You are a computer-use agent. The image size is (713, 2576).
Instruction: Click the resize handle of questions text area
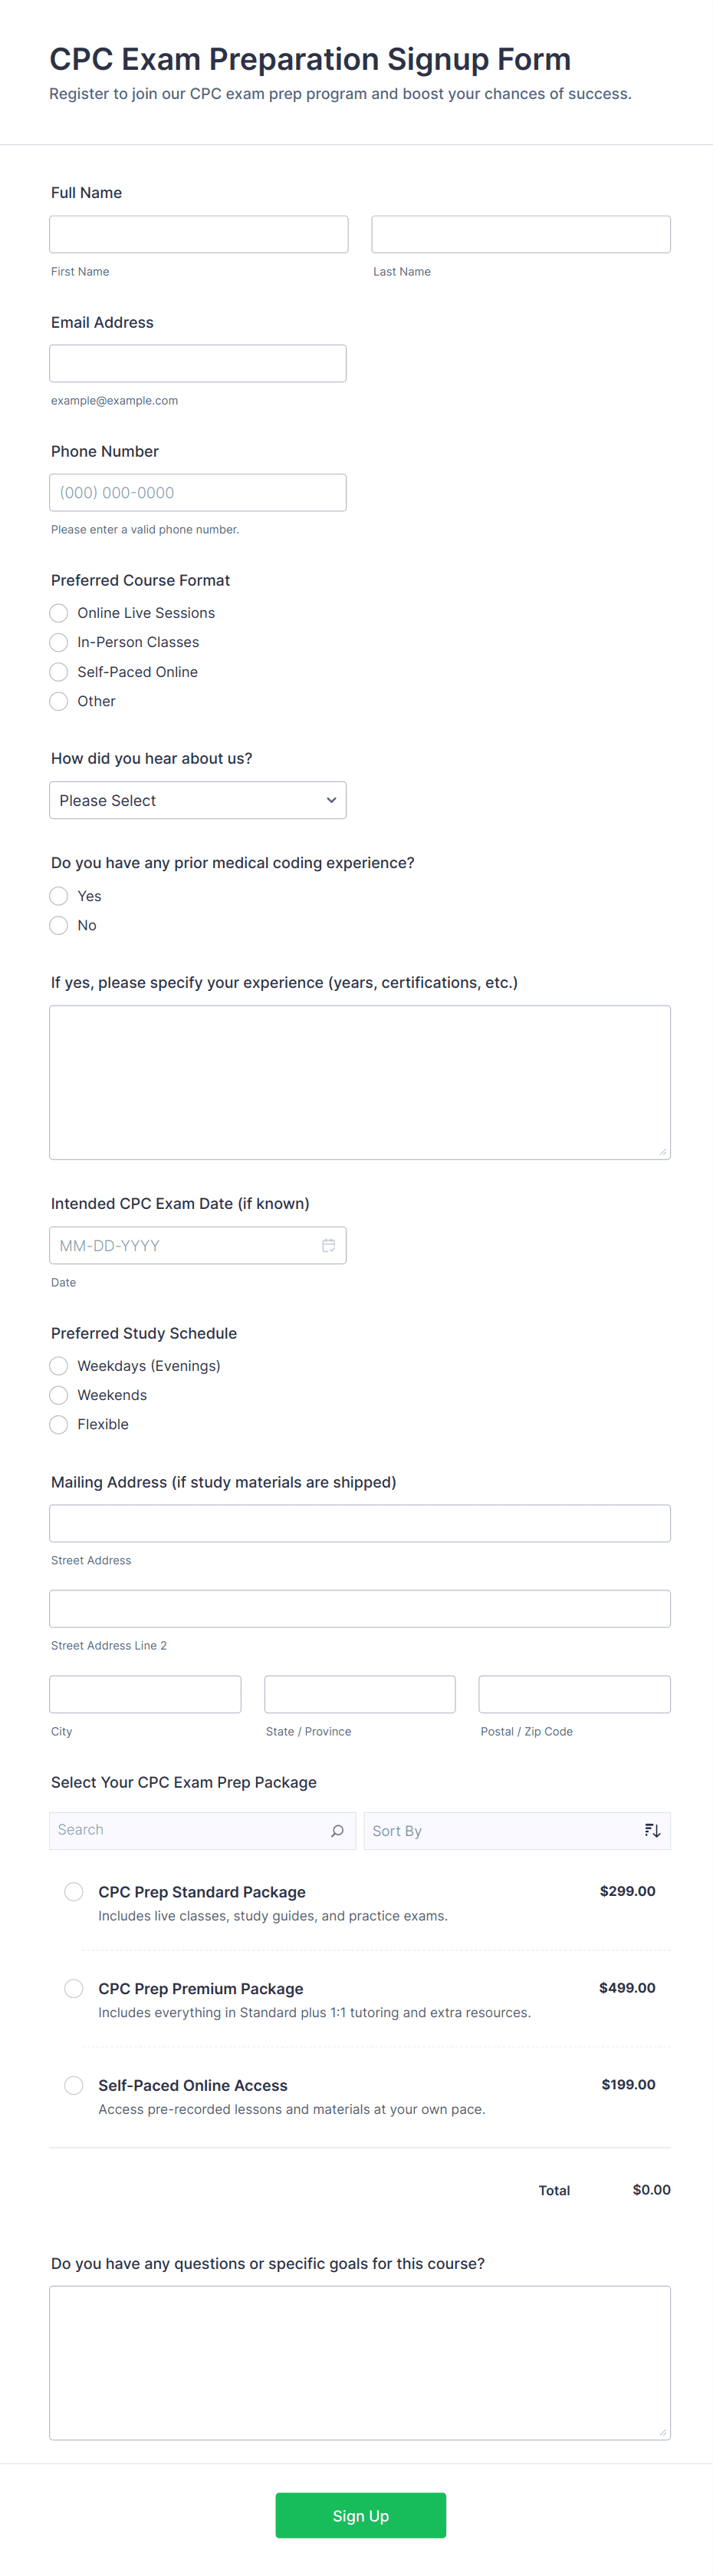pyautogui.click(x=663, y=2432)
